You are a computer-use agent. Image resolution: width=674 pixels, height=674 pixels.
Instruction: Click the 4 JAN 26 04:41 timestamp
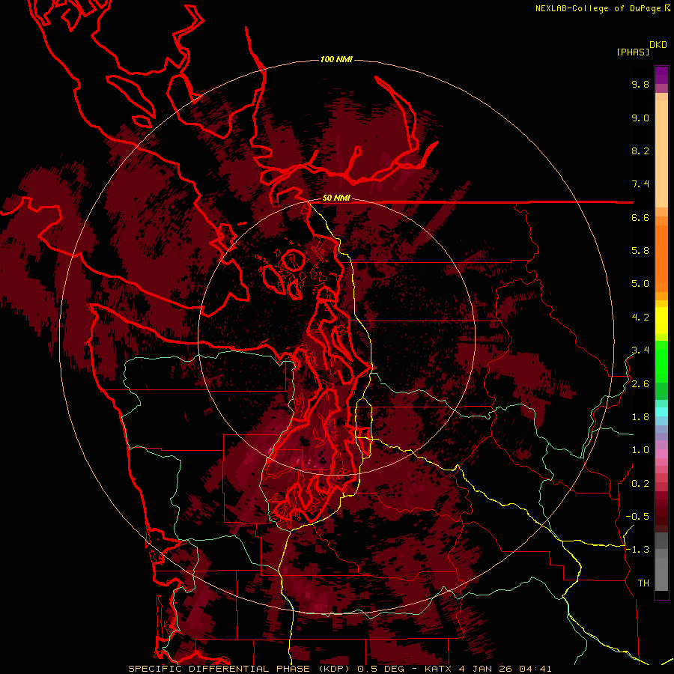pos(506,669)
